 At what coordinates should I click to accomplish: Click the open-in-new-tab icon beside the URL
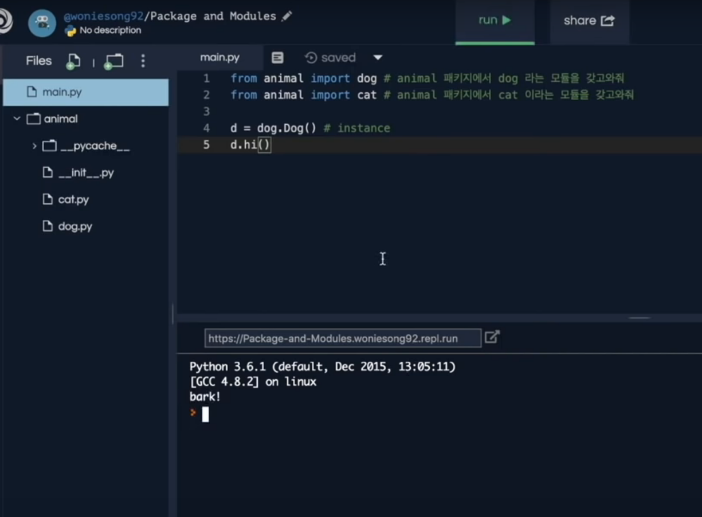click(493, 337)
